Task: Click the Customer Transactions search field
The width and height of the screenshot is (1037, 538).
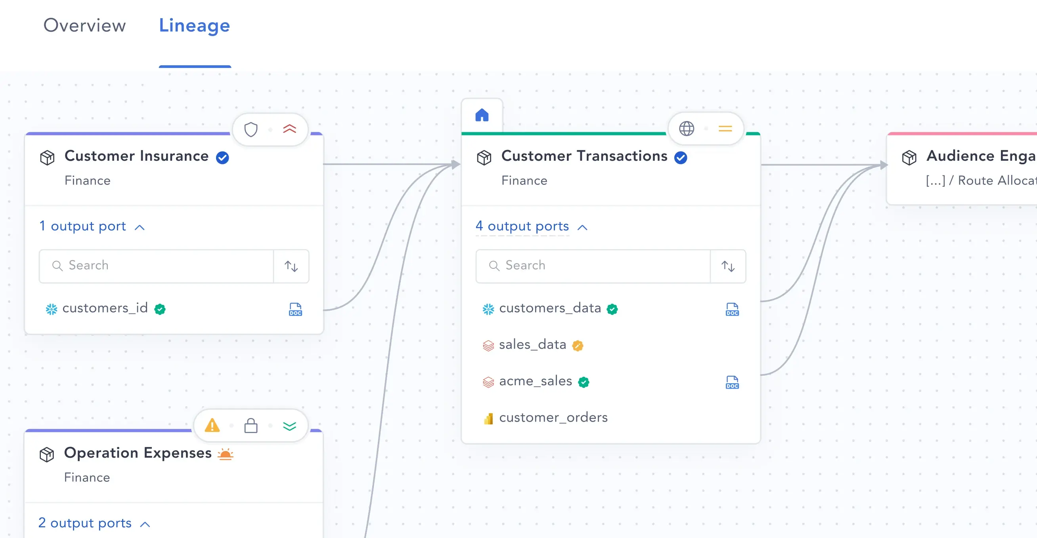Action: (x=593, y=266)
